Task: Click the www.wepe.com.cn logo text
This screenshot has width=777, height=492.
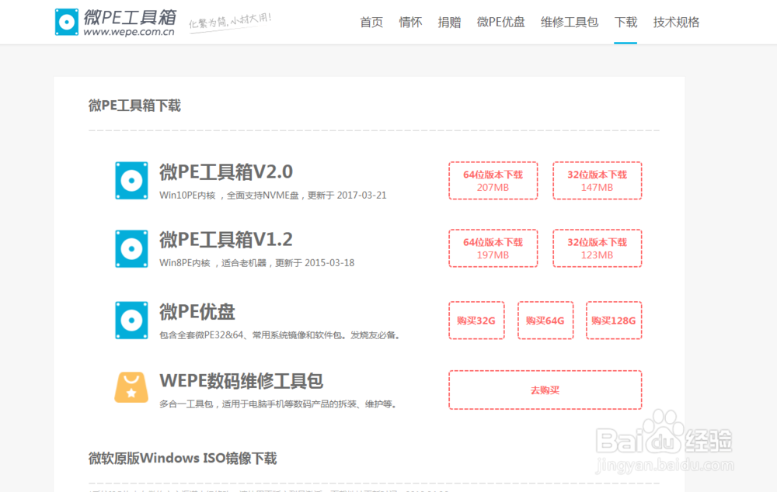Action: click(x=129, y=32)
